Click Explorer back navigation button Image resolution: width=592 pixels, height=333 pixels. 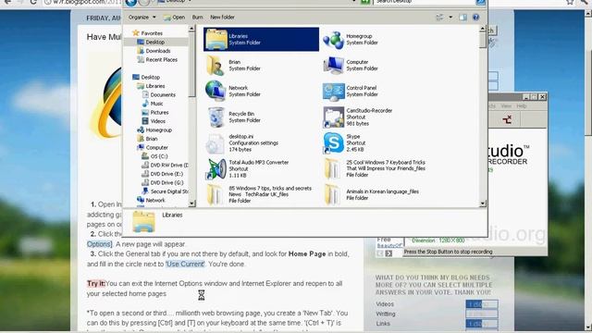coord(130,2)
